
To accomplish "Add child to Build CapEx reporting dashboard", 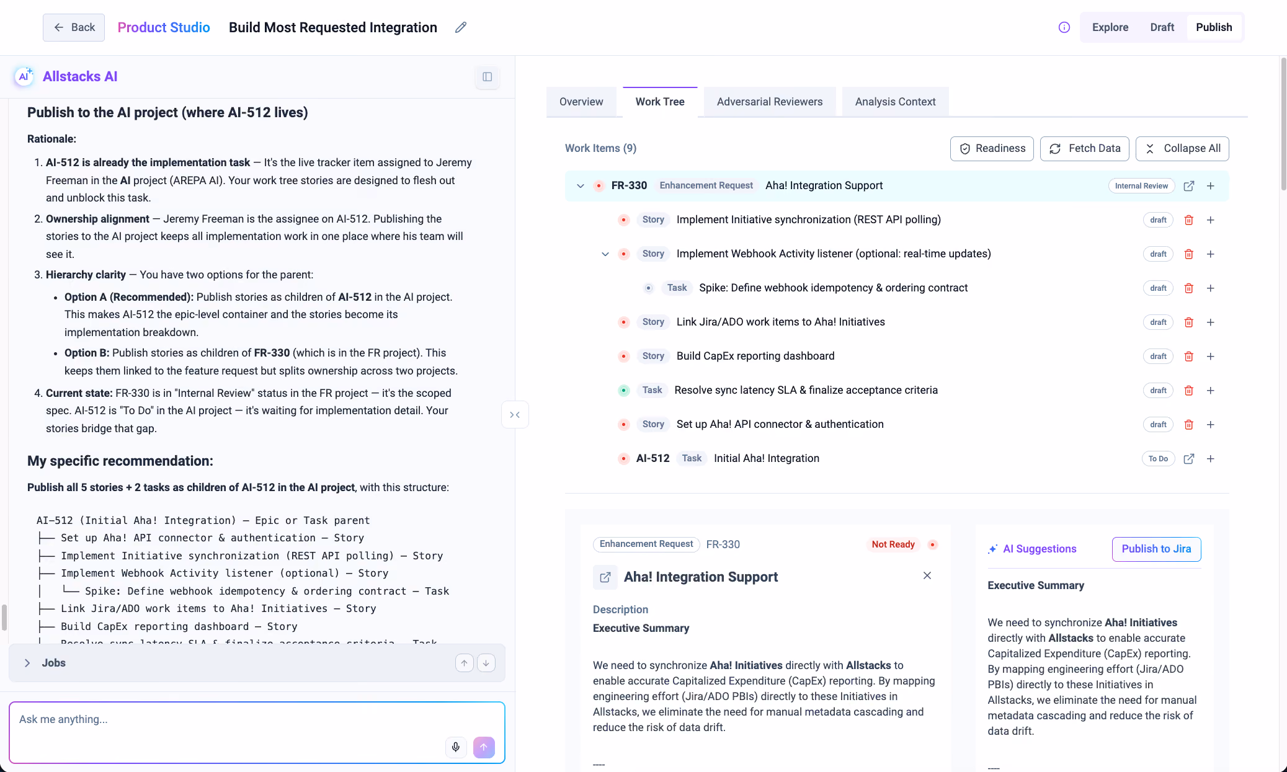I will tap(1211, 357).
